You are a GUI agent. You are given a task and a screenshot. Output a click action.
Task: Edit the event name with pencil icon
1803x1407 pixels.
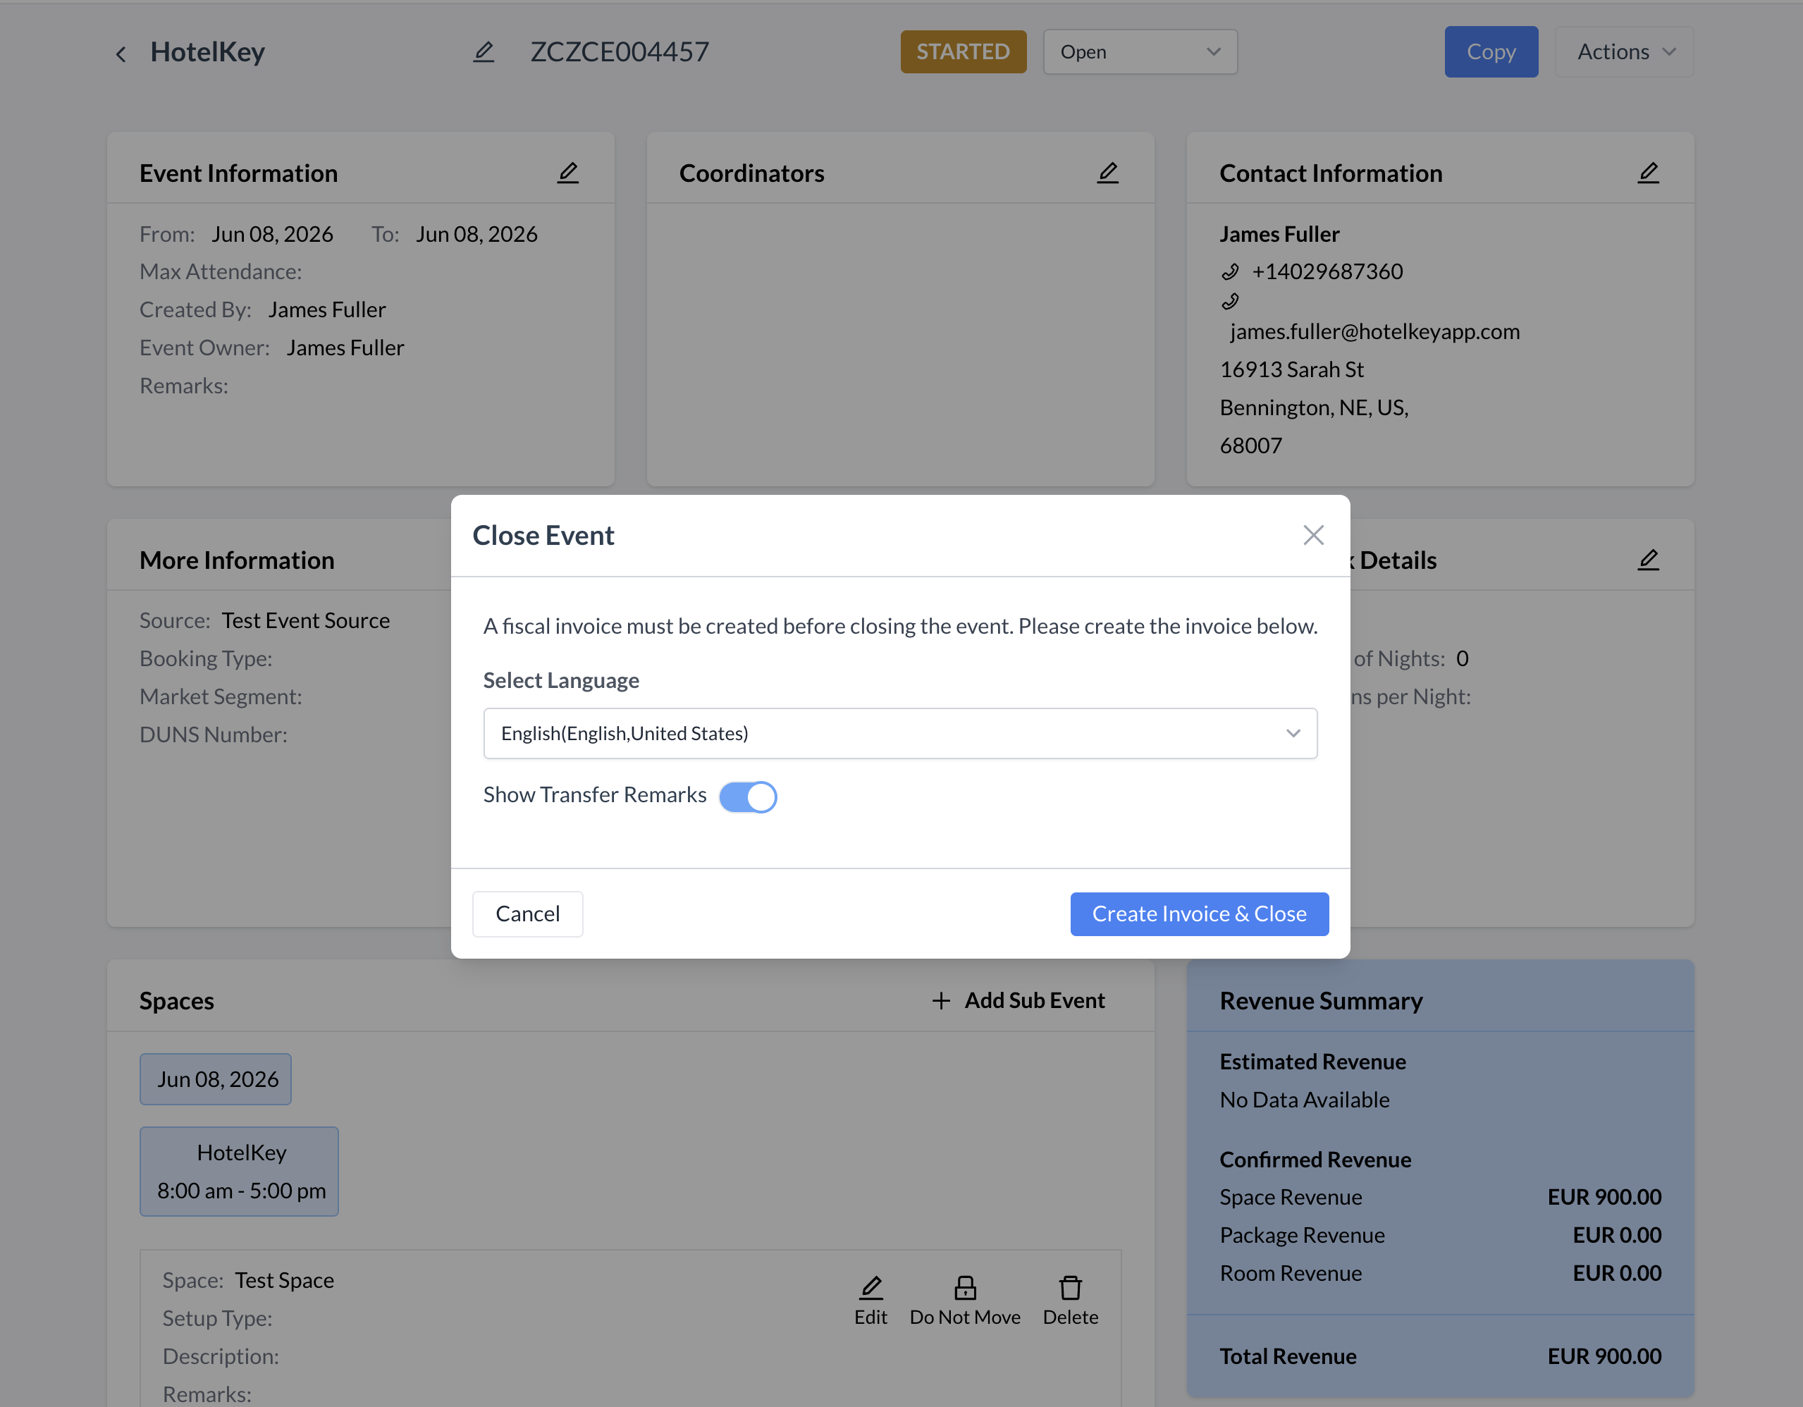[484, 52]
